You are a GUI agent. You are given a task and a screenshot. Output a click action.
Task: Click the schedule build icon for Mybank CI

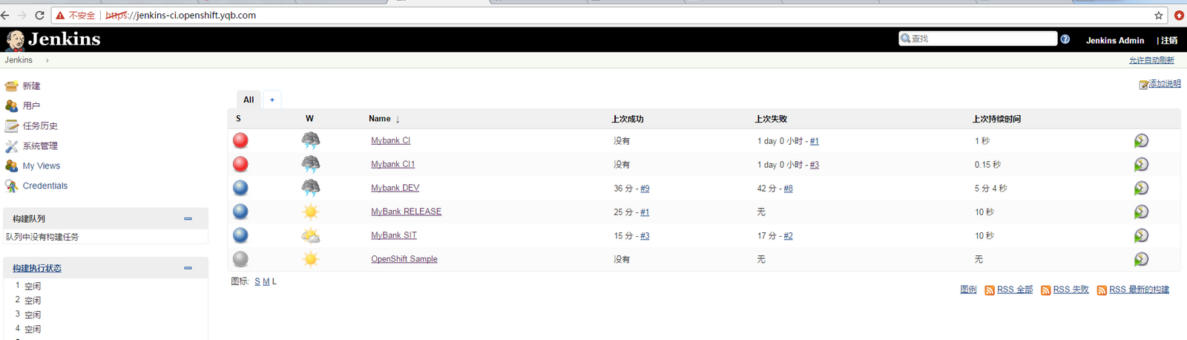[x=1141, y=140]
